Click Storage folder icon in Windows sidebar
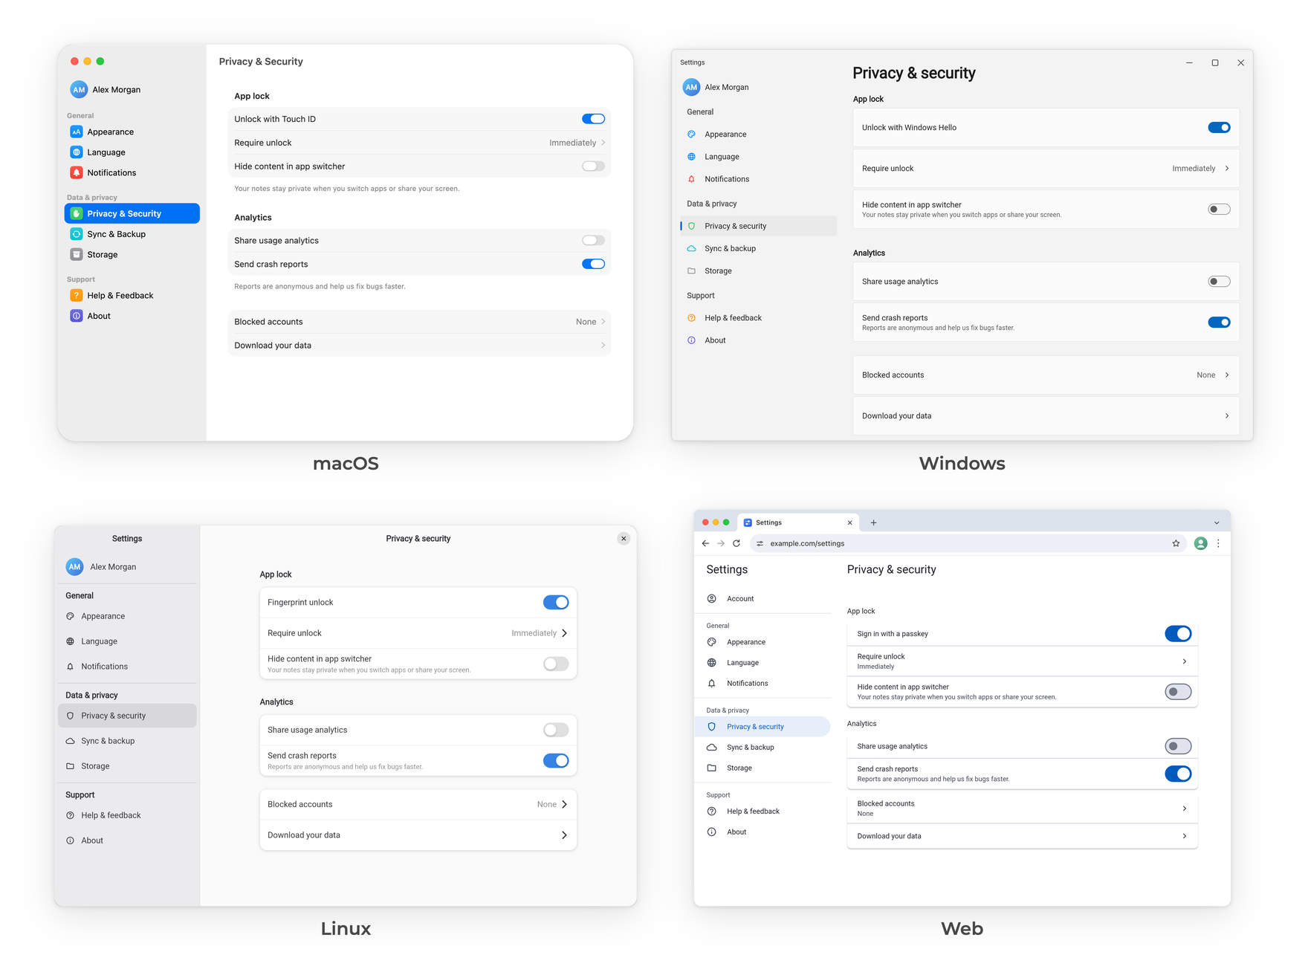1308x975 pixels. coord(692,271)
